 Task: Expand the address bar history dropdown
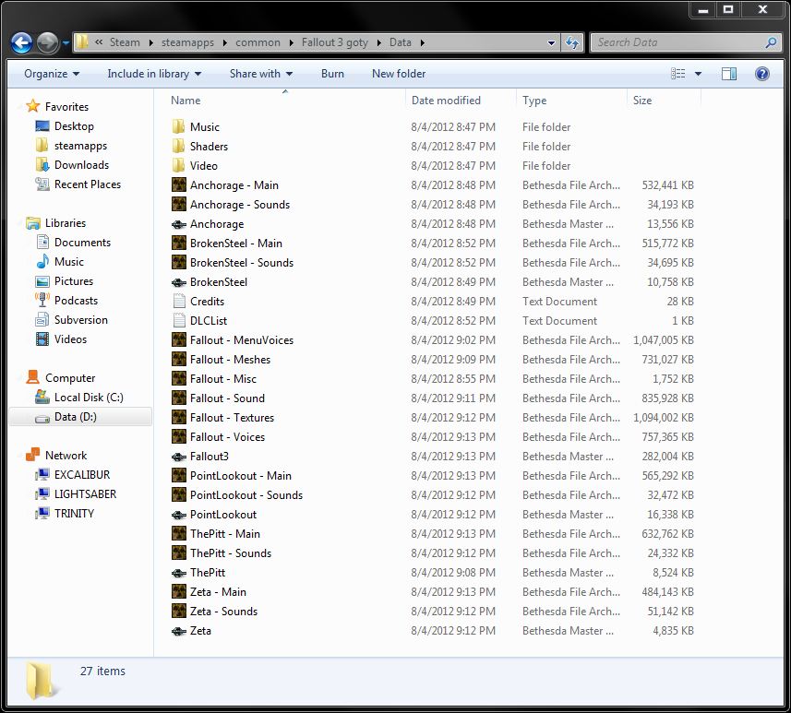551,42
